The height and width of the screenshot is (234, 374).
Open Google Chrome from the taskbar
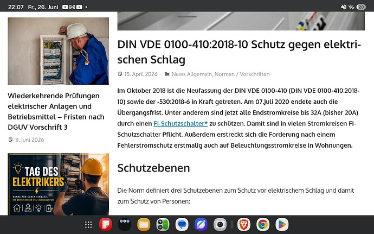[x=263, y=225]
